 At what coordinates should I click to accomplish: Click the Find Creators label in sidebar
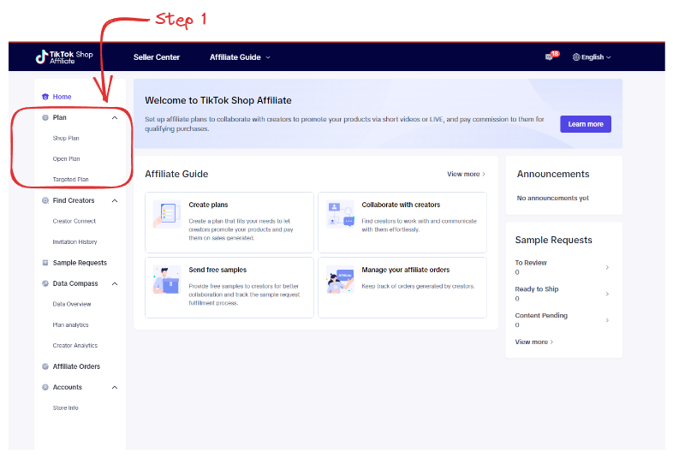click(74, 200)
